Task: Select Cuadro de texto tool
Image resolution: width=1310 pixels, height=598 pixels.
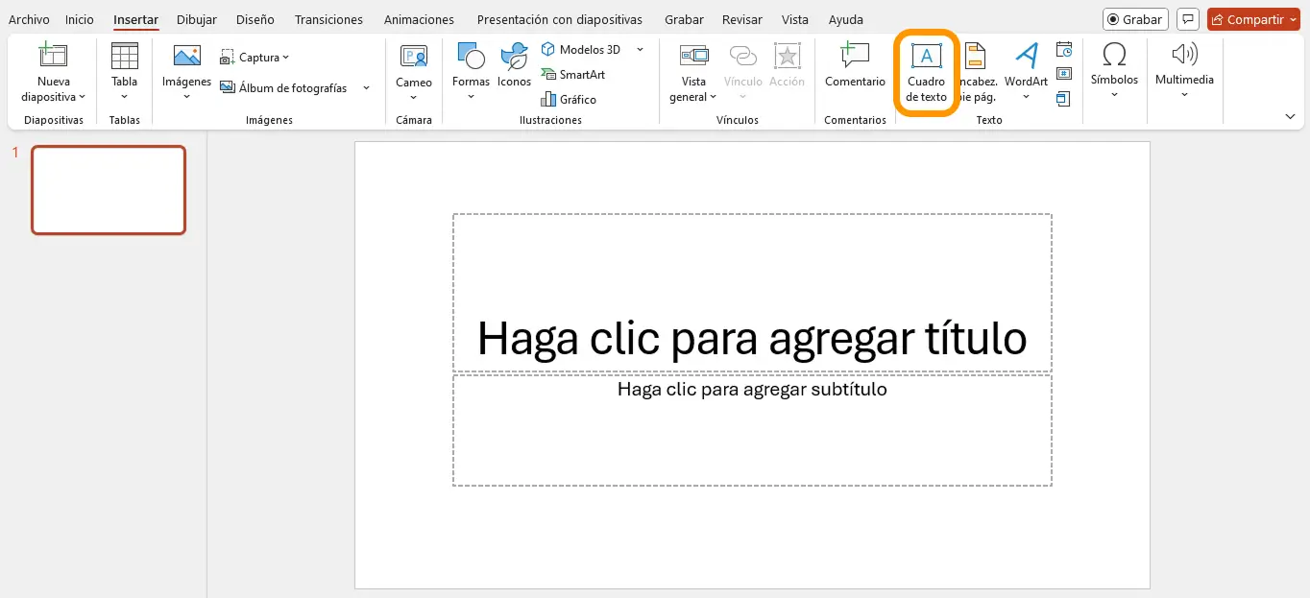Action: (x=927, y=73)
